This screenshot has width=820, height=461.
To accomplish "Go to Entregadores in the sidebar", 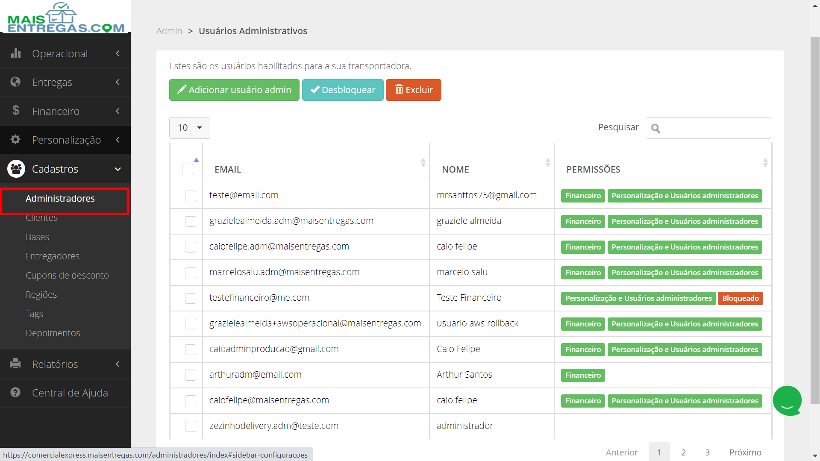I will (x=53, y=256).
